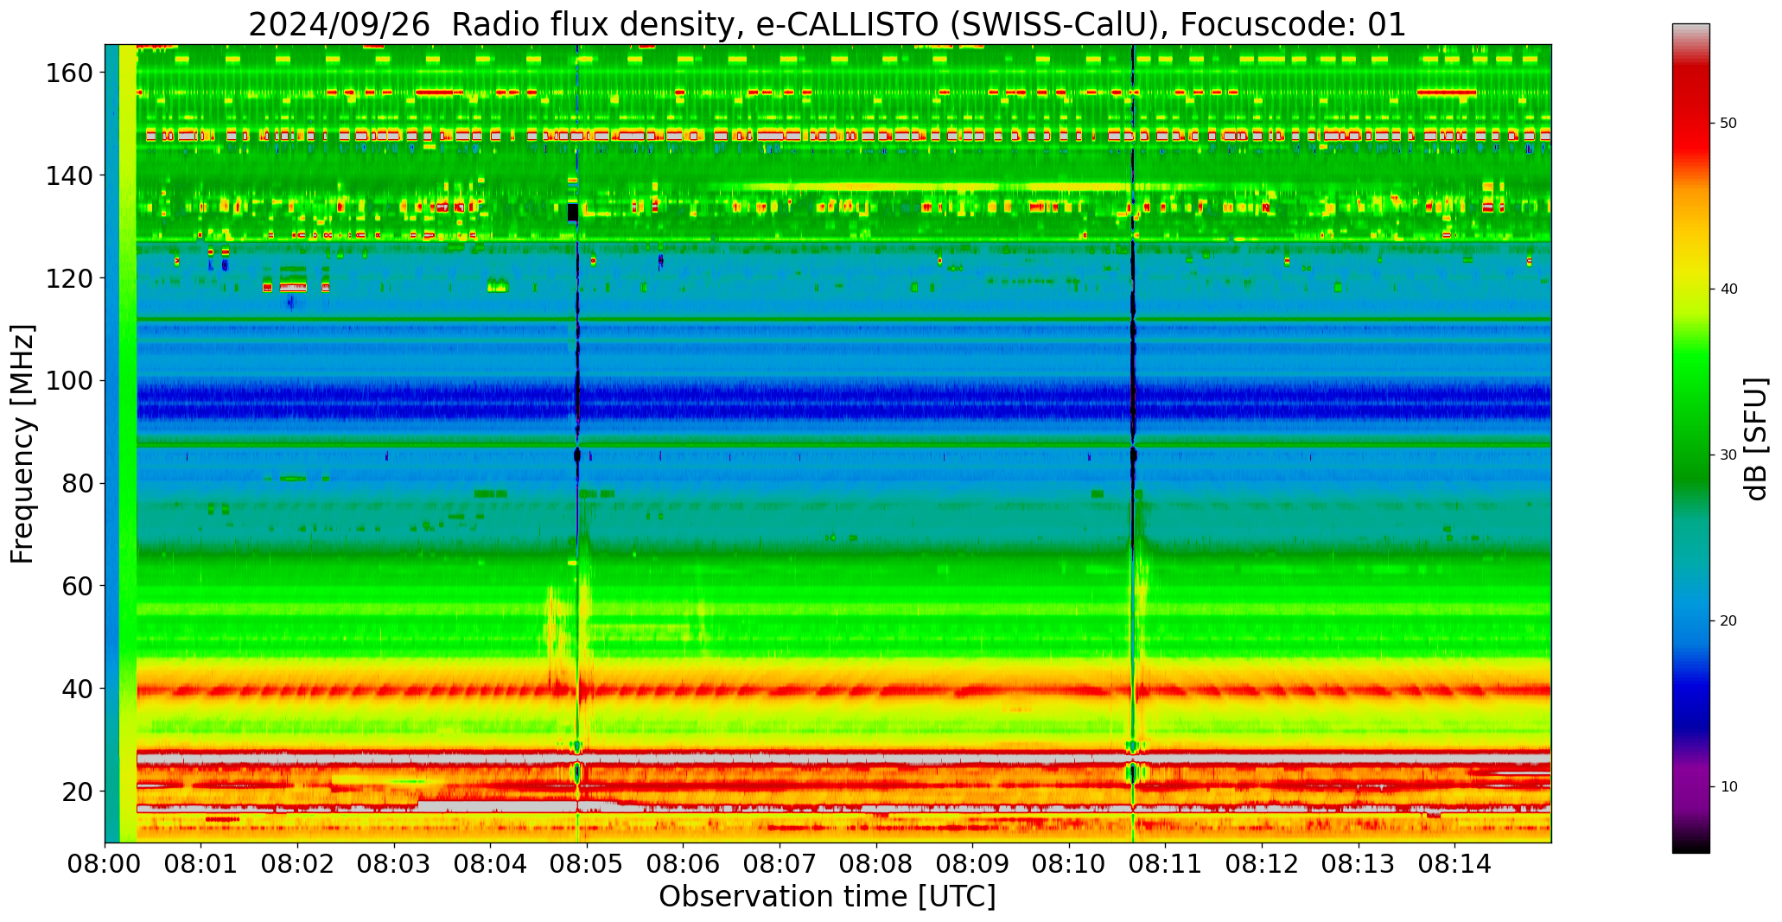Click the 08:08 time tick label
The width and height of the screenshot is (1782, 922).
click(876, 865)
